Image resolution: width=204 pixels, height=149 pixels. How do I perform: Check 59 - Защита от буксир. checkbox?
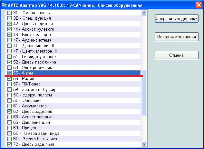point(9,90)
